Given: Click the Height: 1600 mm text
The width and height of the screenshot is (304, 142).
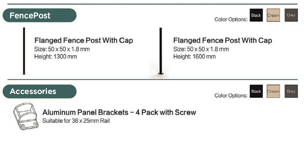Looking at the screenshot, I should [194, 57].
